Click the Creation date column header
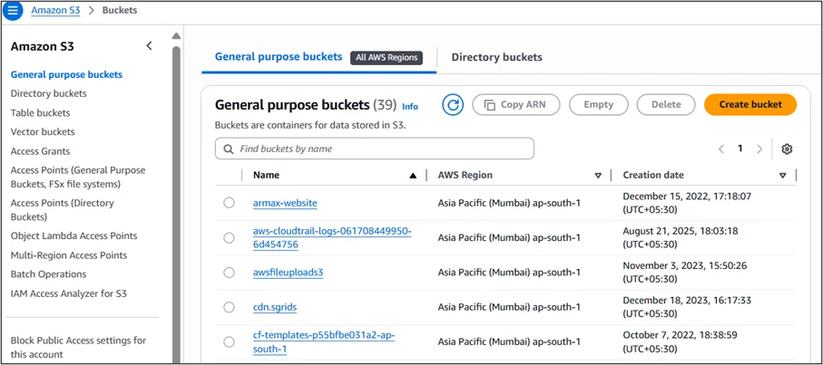The width and height of the screenshot is (823, 365). 653,175
